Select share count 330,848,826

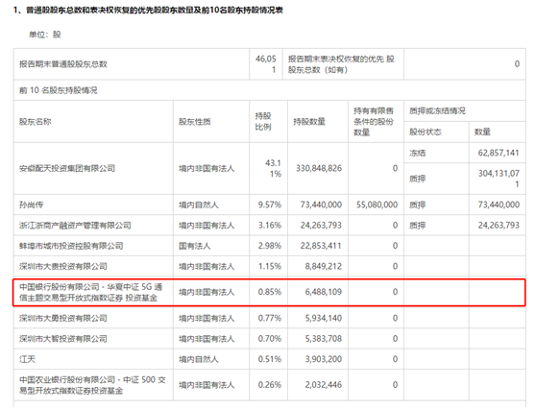click(x=319, y=168)
